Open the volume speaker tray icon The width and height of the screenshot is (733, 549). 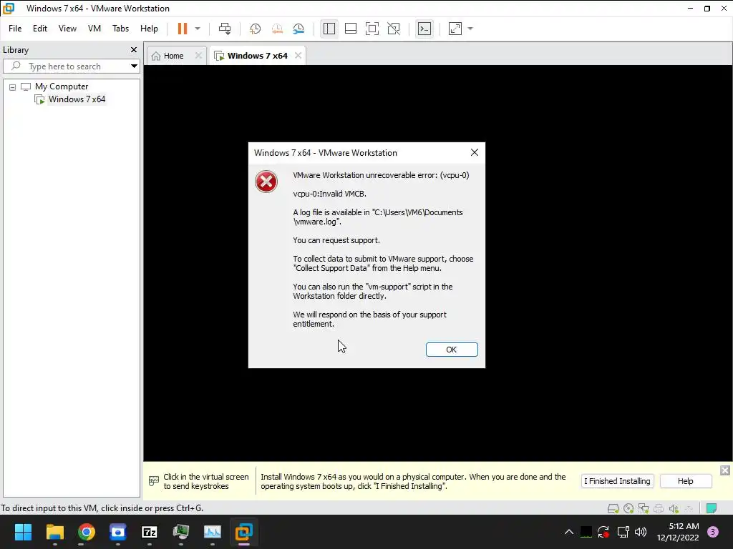click(641, 532)
